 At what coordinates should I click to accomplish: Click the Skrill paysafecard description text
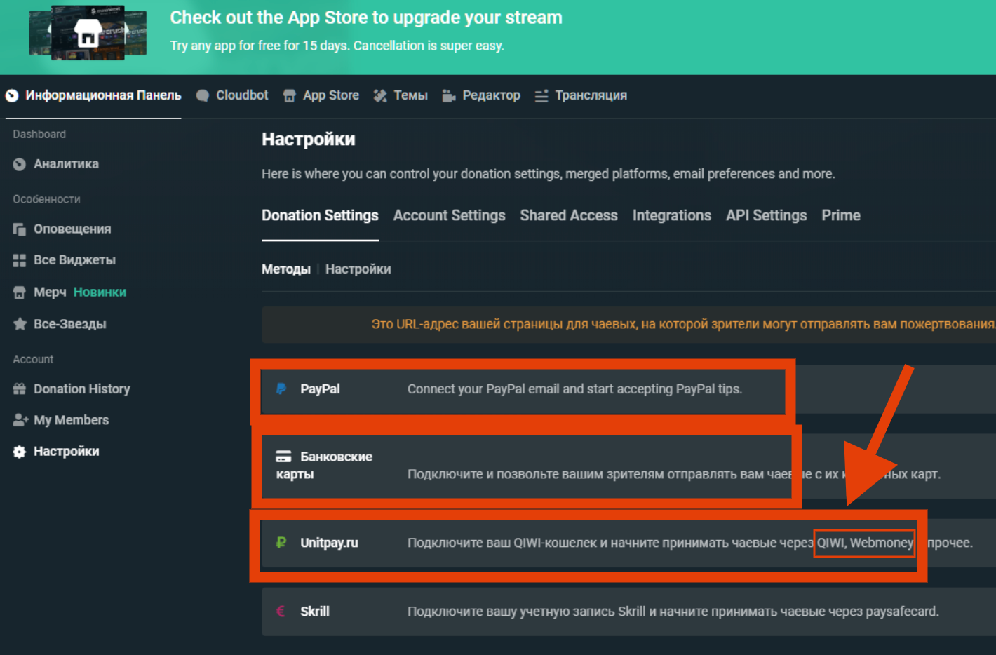(x=673, y=612)
